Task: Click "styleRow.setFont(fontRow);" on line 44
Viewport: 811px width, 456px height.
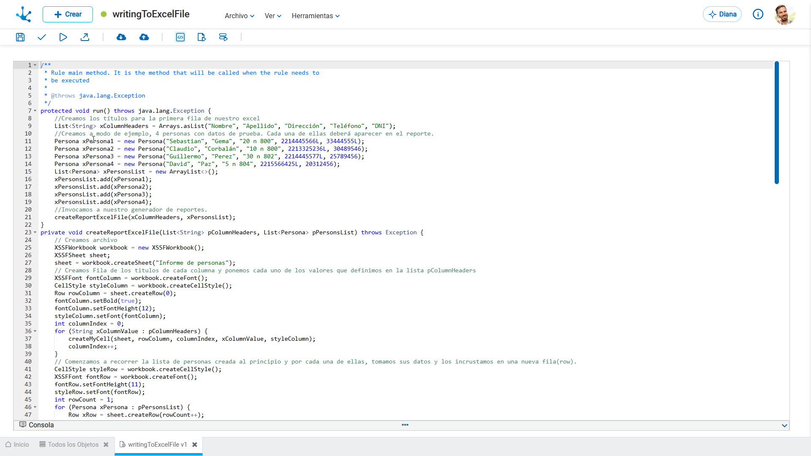Action: [100, 392]
